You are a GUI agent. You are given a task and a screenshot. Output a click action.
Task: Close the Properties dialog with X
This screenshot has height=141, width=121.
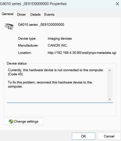click(117, 4)
